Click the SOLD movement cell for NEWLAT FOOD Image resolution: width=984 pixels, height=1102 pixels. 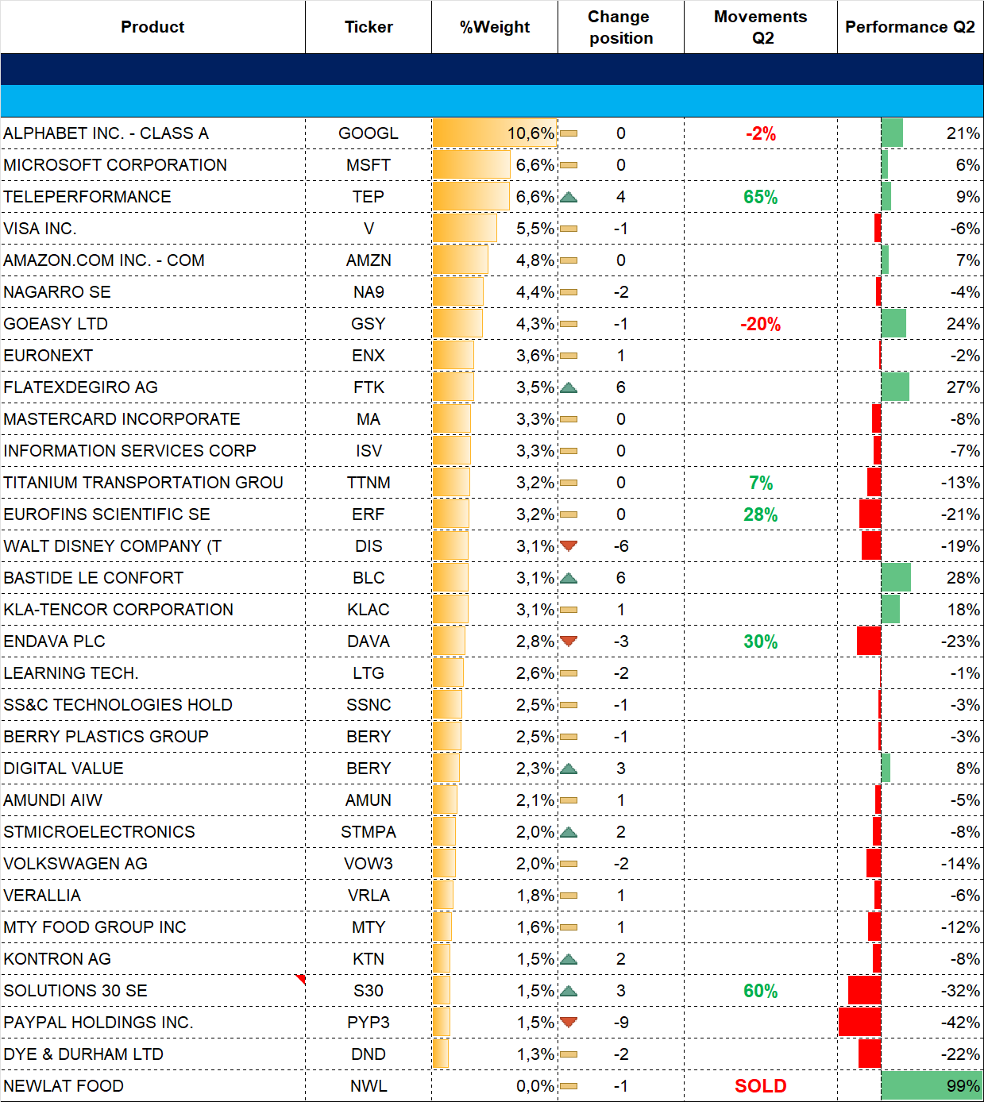[x=761, y=1086]
